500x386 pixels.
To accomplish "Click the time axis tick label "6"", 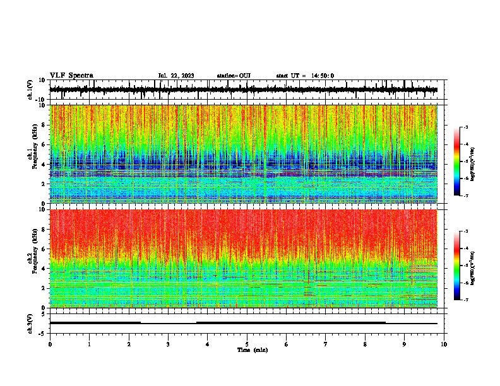I will click(287, 344).
